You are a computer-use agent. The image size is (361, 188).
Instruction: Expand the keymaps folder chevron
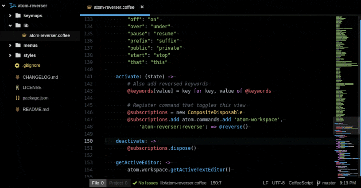pos(10,15)
